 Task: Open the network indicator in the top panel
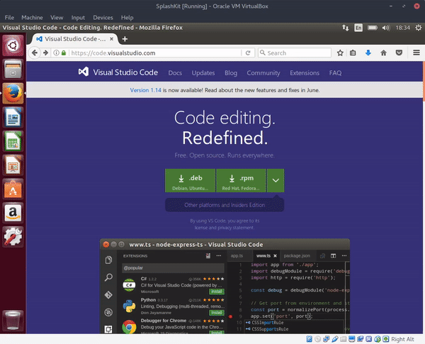346,28
